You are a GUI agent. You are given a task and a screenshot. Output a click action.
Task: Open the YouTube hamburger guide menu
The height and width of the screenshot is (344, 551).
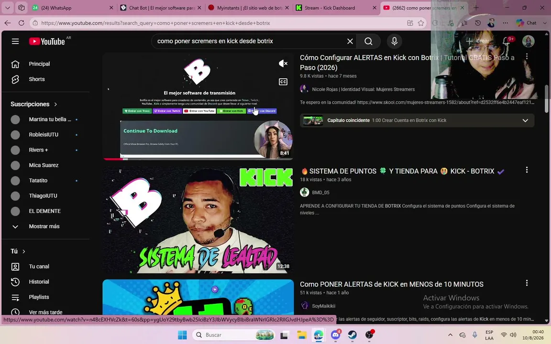15,42
